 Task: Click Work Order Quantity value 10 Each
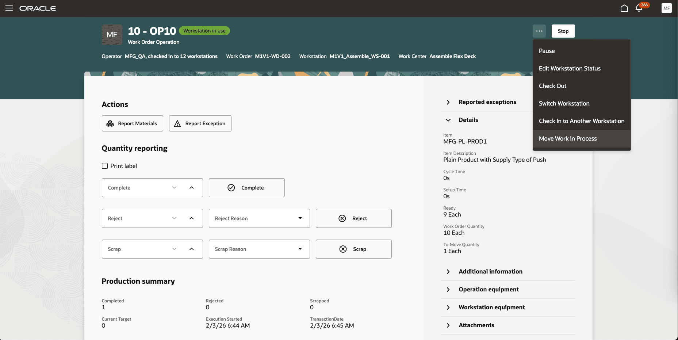(x=454, y=233)
